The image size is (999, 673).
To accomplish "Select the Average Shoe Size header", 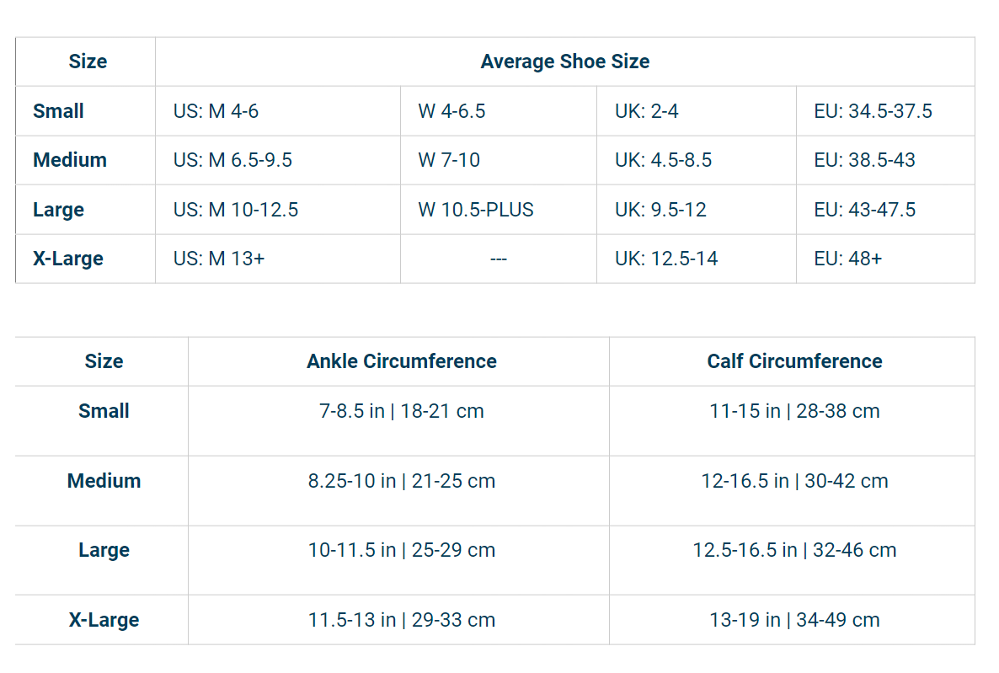I will (x=564, y=61).
